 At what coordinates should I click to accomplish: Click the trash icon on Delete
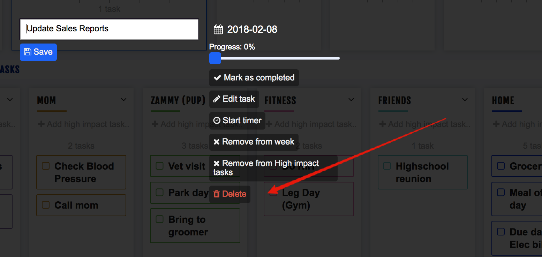[x=217, y=194]
